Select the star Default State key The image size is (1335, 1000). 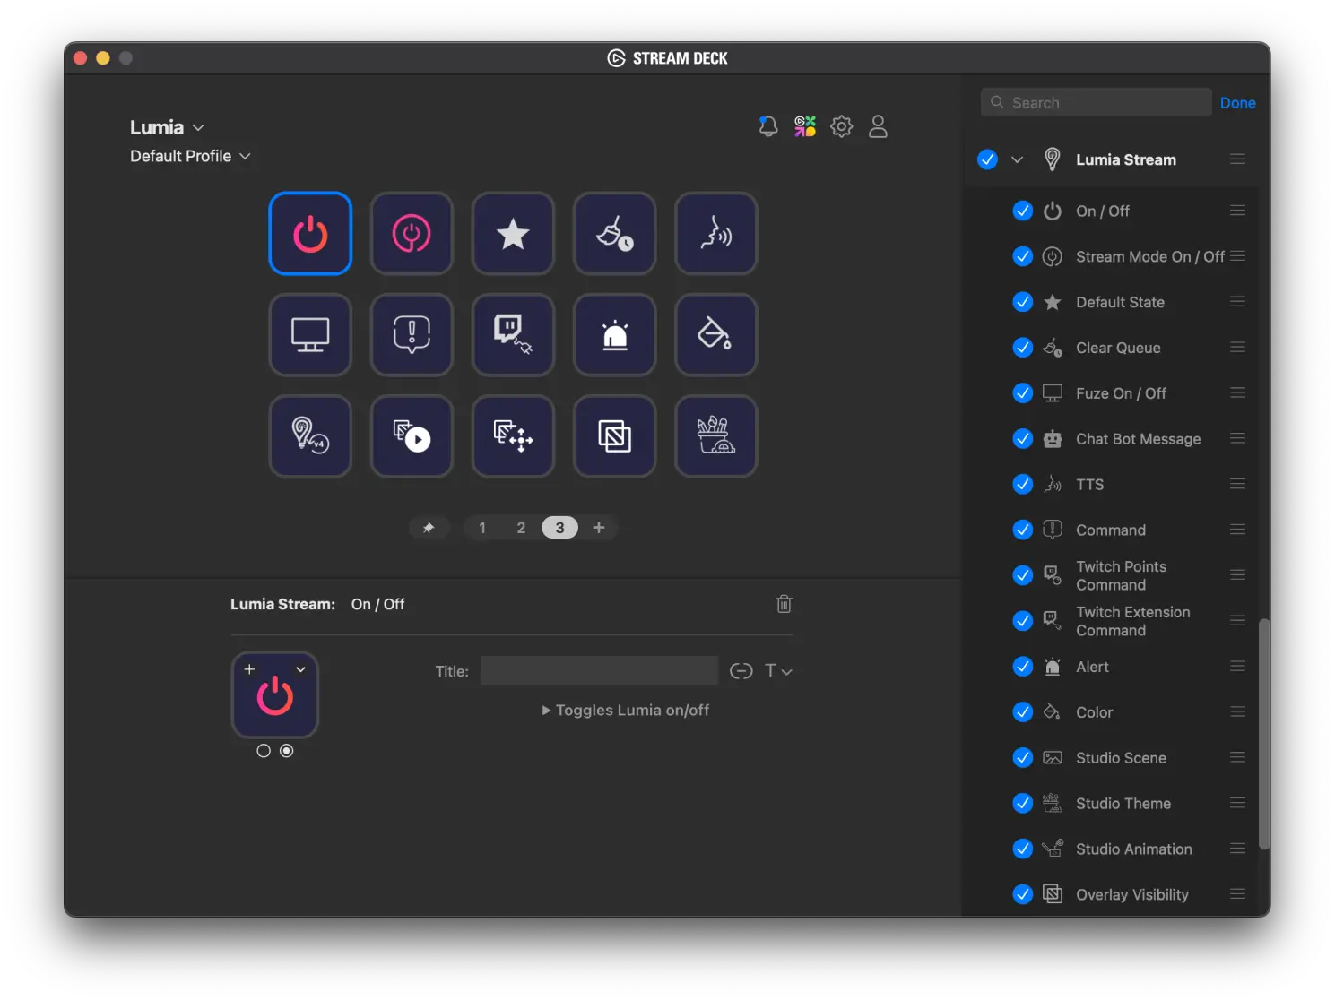tap(513, 234)
